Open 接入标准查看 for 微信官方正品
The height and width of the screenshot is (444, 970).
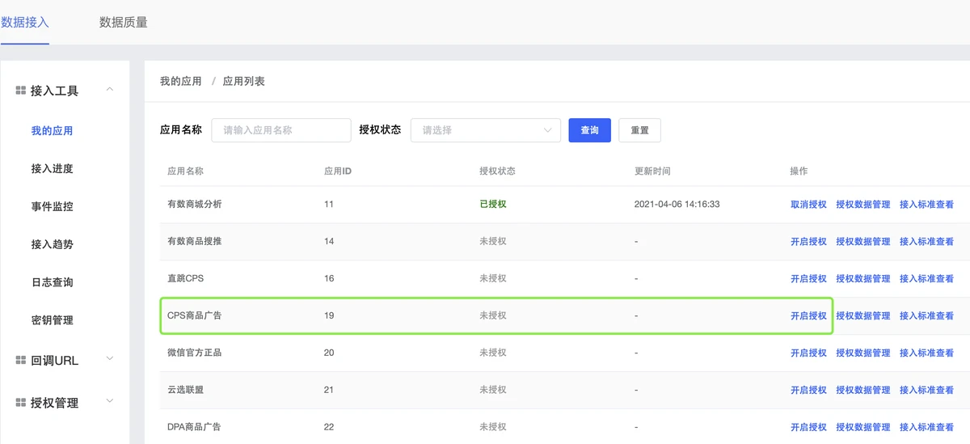pyautogui.click(x=926, y=353)
